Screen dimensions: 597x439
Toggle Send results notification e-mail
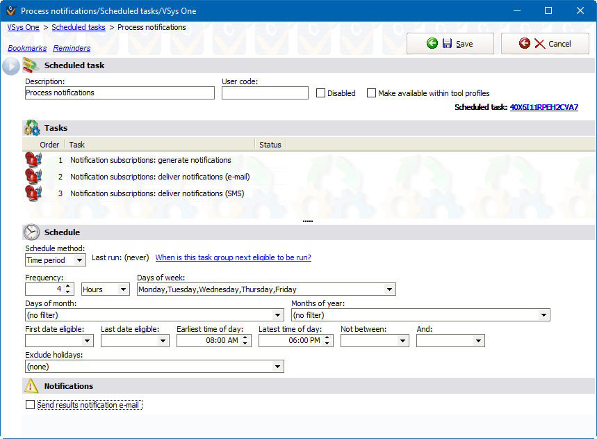point(30,405)
